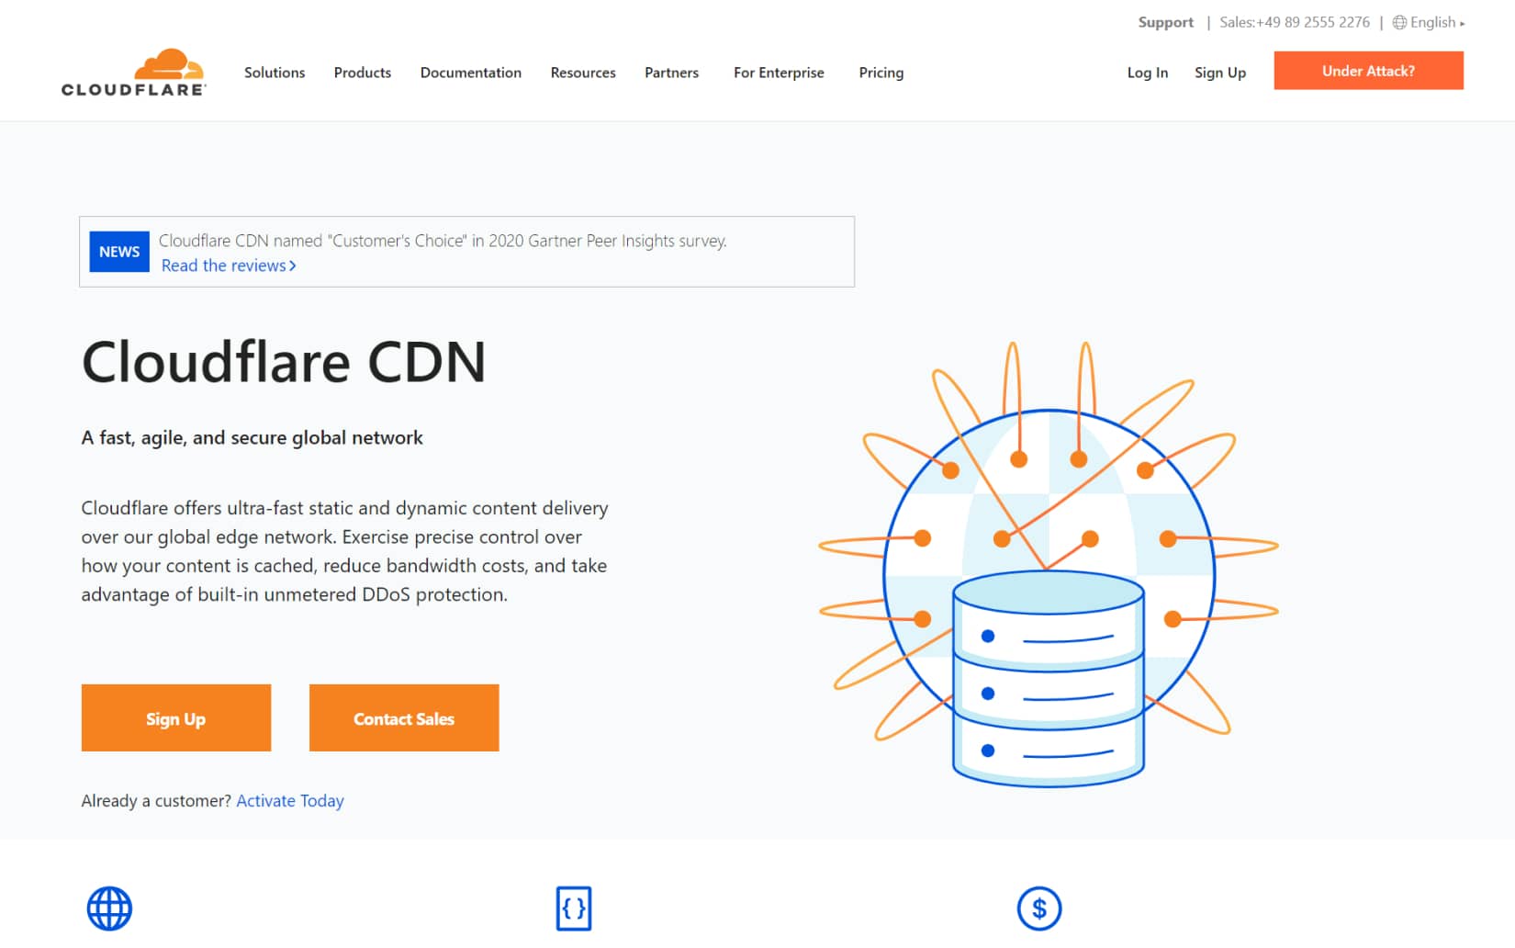Click the Contact Sales button
The width and height of the screenshot is (1515, 948).
[x=403, y=718]
